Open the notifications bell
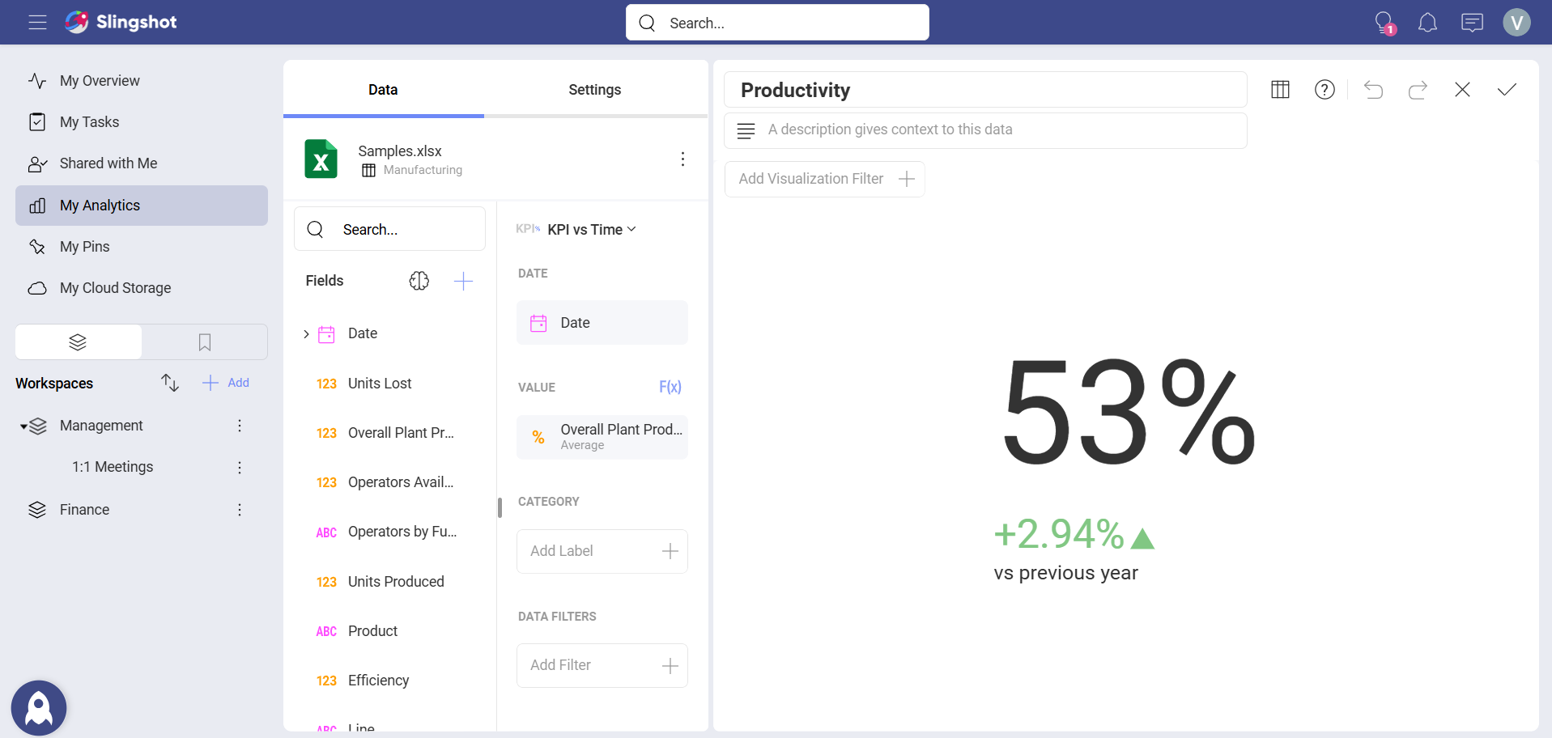The height and width of the screenshot is (738, 1552). [x=1427, y=22]
